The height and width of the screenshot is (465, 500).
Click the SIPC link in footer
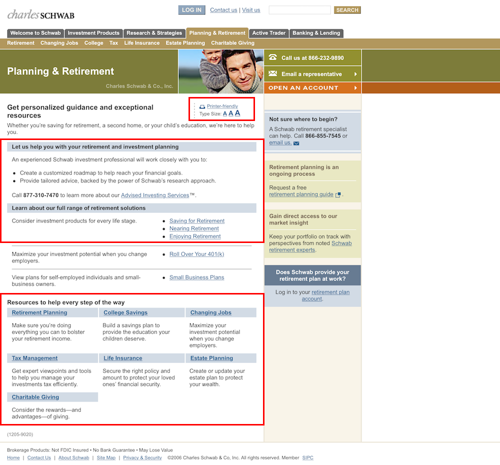click(307, 457)
